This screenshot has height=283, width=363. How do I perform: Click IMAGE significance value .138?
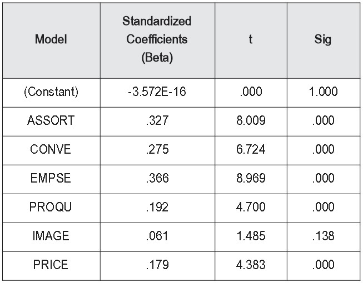coord(323,236)
